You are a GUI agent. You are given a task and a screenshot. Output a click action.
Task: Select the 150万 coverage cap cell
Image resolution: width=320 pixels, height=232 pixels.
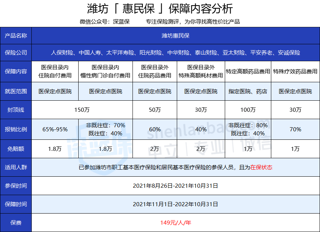coord(82,110)
